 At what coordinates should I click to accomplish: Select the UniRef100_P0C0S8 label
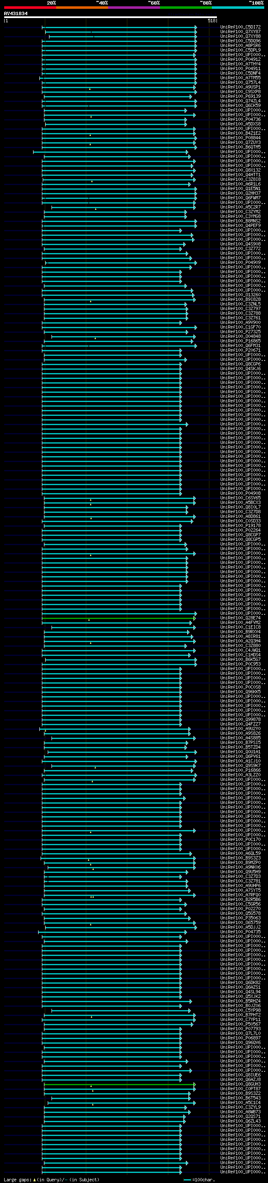pos(240,687)
